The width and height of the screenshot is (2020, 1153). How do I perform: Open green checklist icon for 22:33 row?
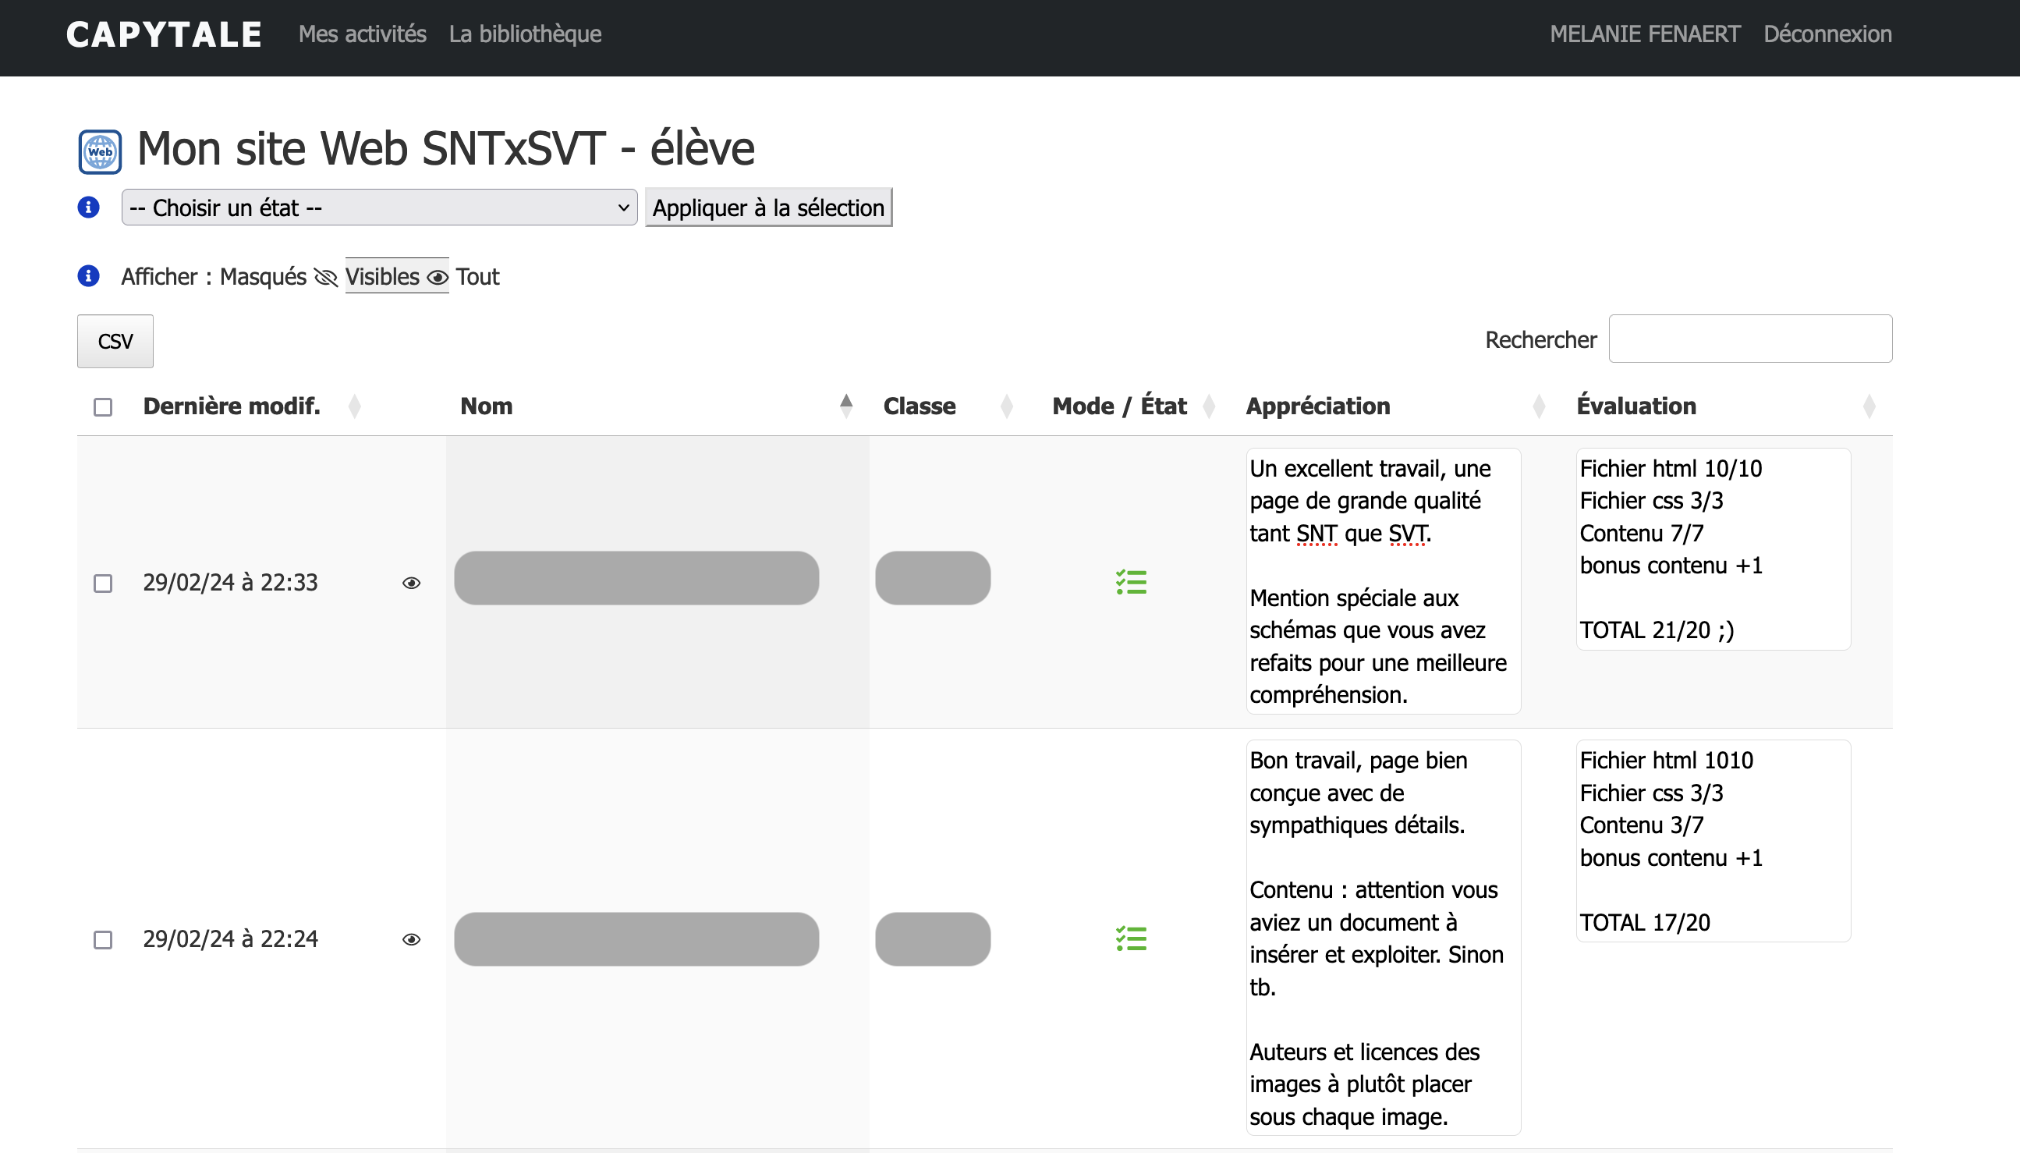(1131, 583)
